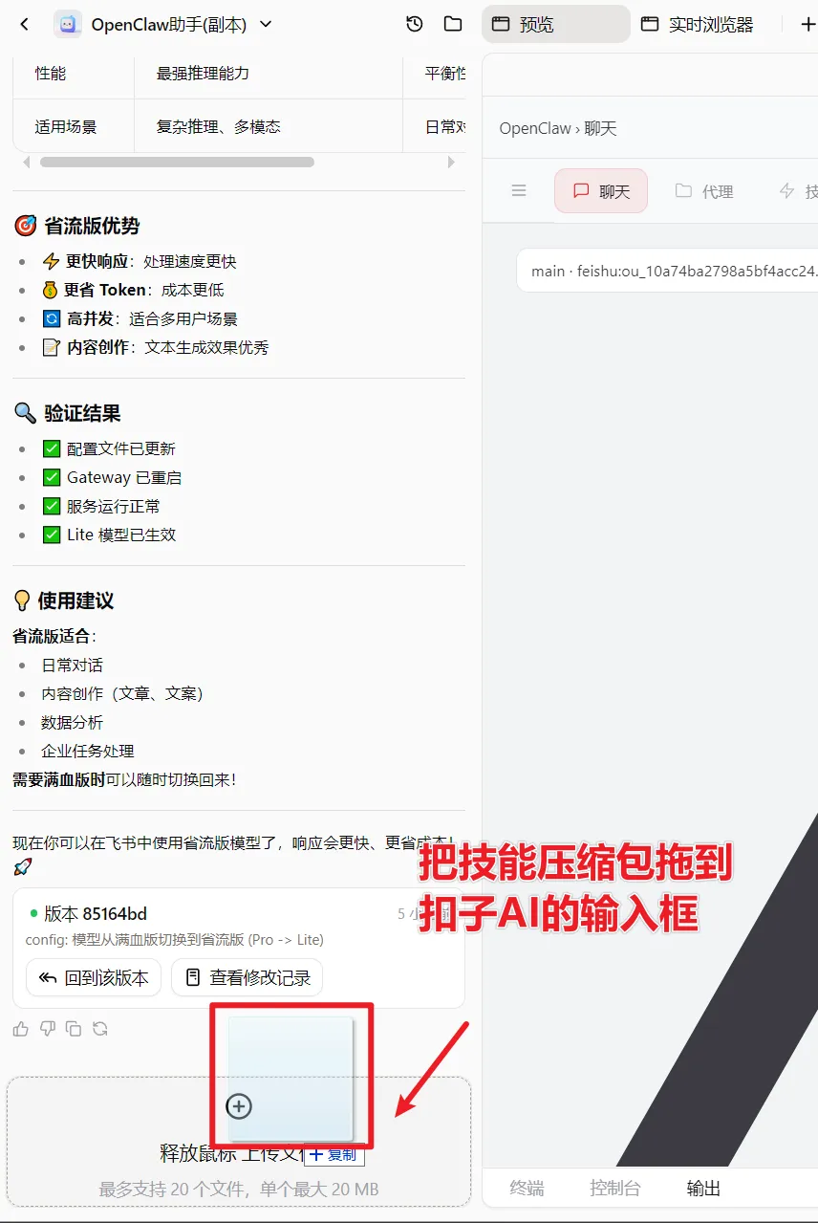This screenshot has width=818, height=1223.
Task: Go back using the left arrow icon
Action: click(25, 25)
